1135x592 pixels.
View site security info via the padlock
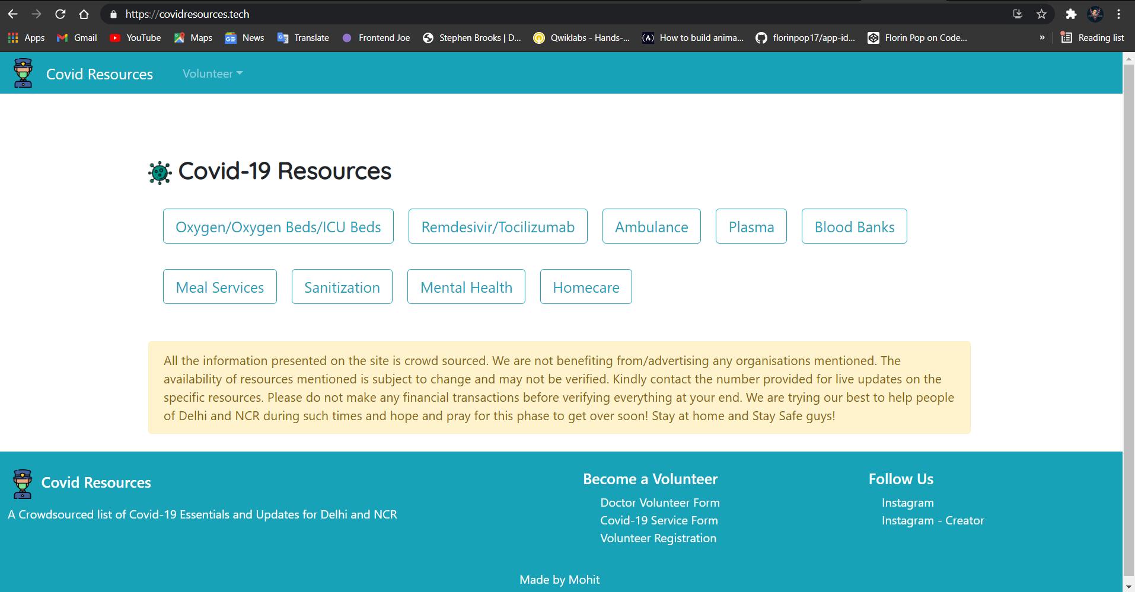click(x=113, y=14)
